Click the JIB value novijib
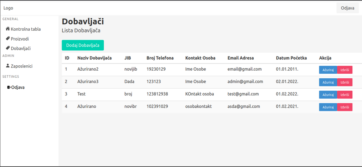The height and width of the screenshot is (167, 362). pos(131,69)
